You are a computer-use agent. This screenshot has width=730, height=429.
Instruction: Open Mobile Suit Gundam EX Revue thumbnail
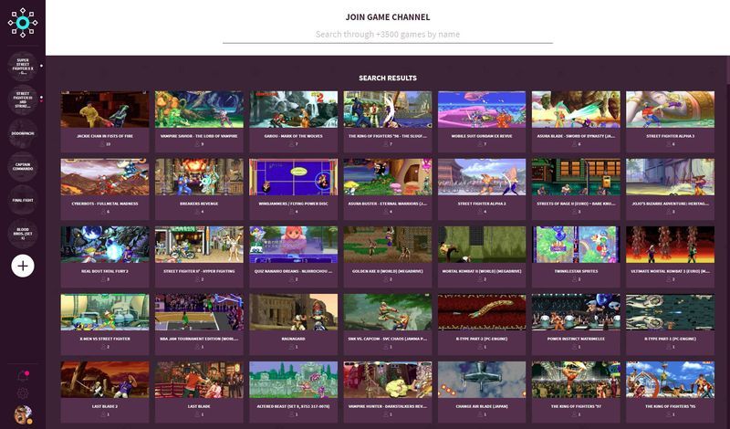482,110
